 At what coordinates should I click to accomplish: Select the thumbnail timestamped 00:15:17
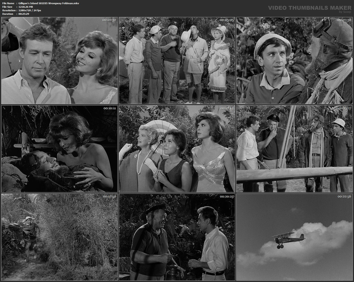click(x=294, y=149)
